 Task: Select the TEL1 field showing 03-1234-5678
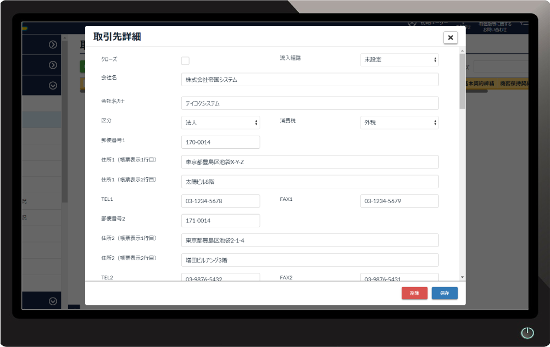click(x=220, y=201)
